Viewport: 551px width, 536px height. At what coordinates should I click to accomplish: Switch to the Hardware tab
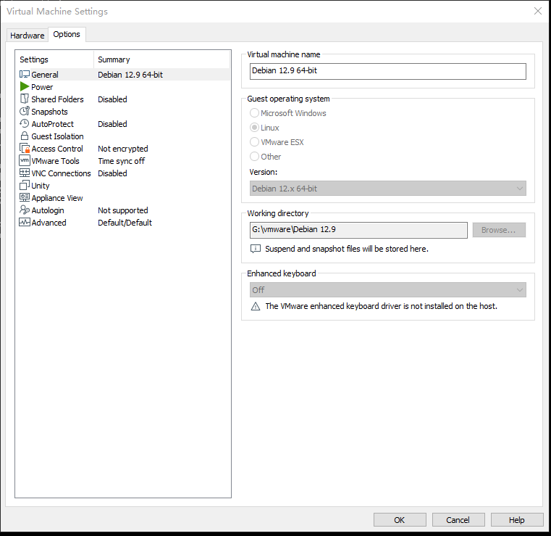[x=27, y=36]
